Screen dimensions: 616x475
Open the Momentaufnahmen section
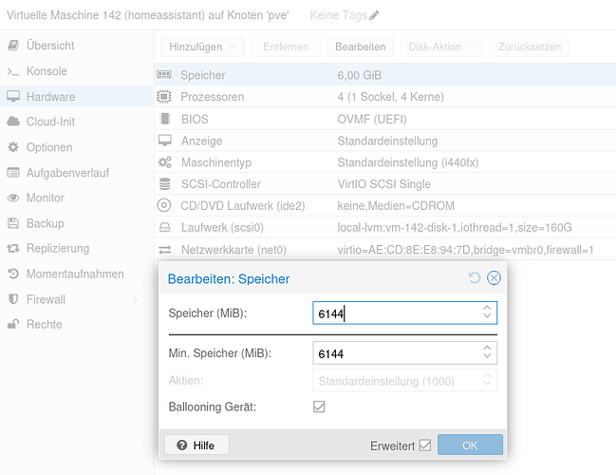click(77, 274)
